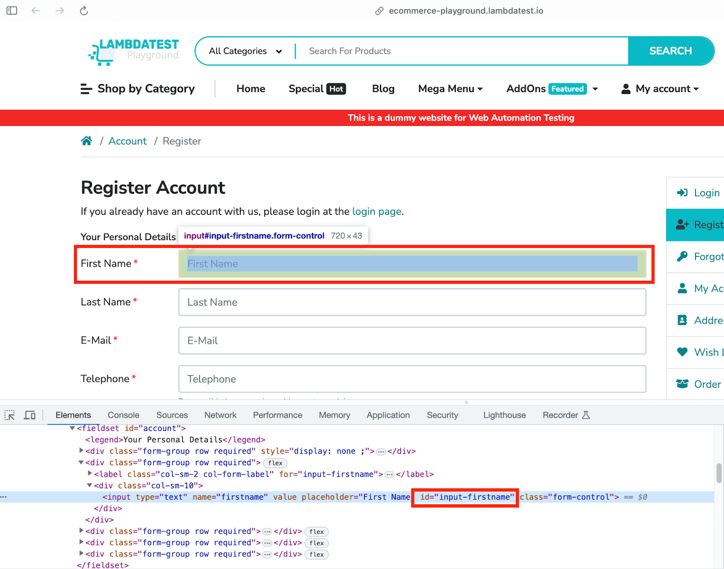Reload the page with the refresh icon
Viewport: 724px width, 569px height.
coord(84,10)
